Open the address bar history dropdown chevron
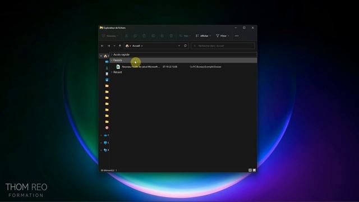Image resolution: width=359 pixels, height=202 pixels. coord(179,46)
